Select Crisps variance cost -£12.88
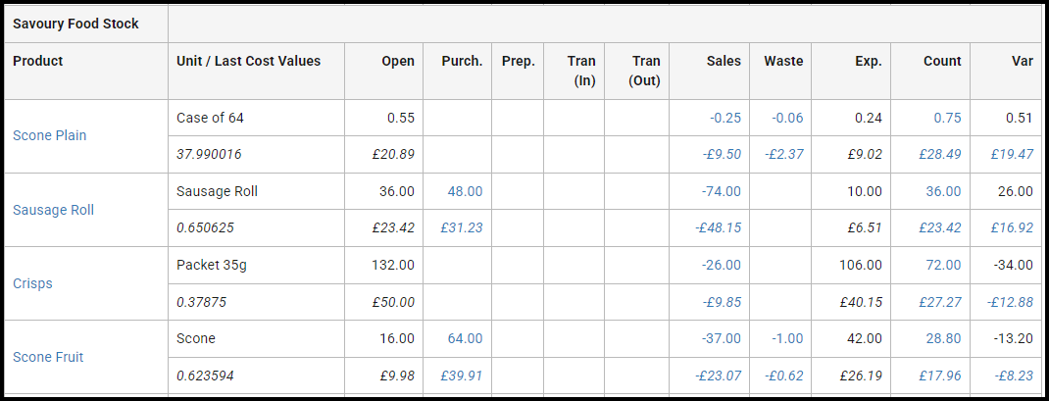 tap(1010, 302)
